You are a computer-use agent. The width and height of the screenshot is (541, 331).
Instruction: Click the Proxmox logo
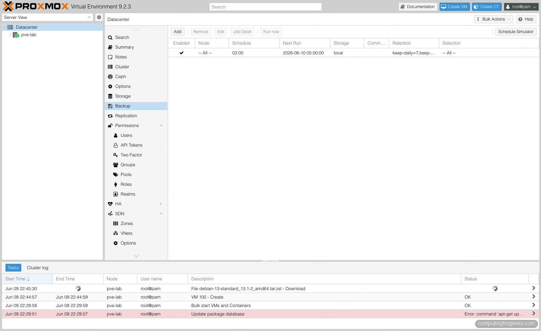tap(36, 6)
